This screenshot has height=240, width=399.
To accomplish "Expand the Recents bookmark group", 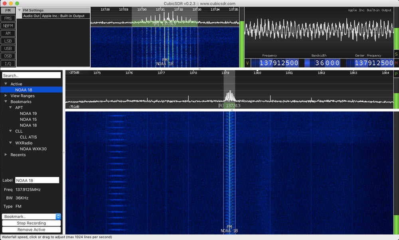I will 6,155.
